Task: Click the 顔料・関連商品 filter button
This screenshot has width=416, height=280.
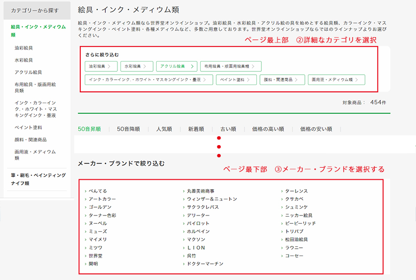Action: tap(282, 80)
